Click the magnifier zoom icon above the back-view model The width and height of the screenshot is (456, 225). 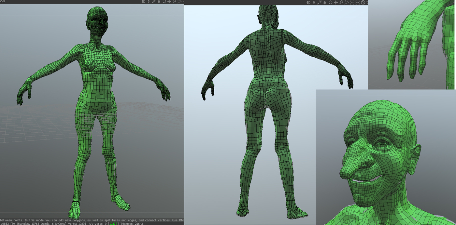pyautogui.click(x=341, y=2)
